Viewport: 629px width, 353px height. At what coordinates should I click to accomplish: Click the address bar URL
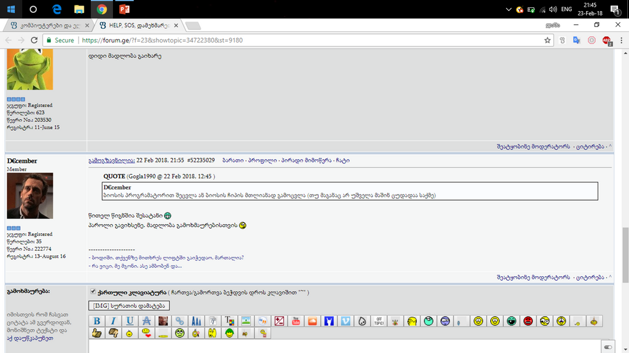162,40
